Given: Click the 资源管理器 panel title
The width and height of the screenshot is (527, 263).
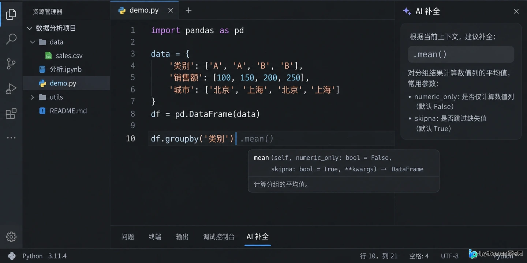Looking at the screenshot, I should (x=48, y=12).
